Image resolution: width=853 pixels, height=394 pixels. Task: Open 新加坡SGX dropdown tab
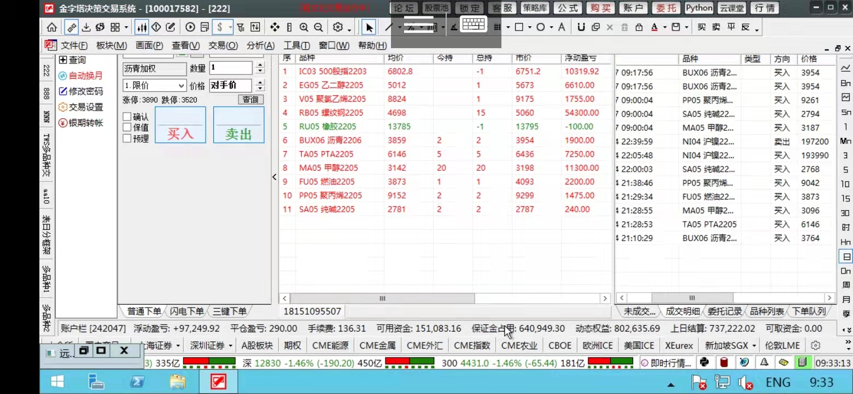click(x=730, y=346)
